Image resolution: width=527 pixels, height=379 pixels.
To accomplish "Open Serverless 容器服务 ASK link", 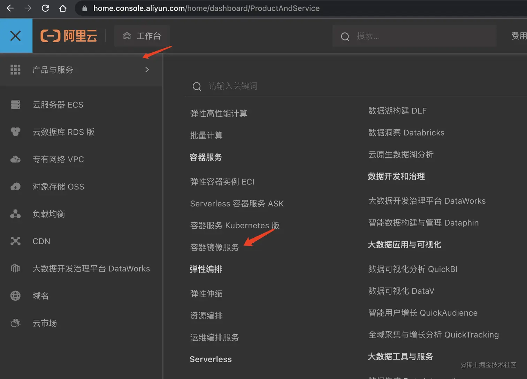I will click(237, 204).
